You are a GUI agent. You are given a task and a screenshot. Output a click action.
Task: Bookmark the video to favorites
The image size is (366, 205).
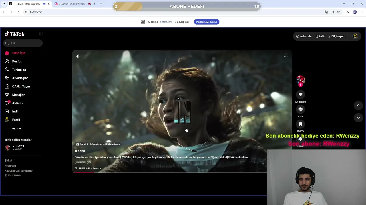pyautogui.click(x=300, y=124)
